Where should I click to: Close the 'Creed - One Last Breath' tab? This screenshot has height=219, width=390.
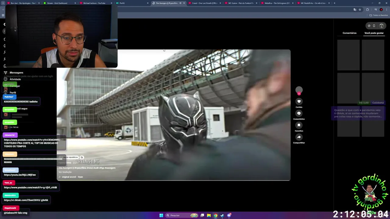coord(220,3)
